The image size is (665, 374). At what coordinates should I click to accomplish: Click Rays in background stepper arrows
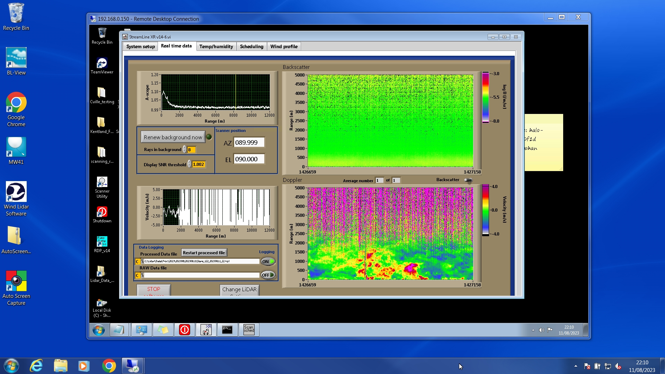[185, 150]
